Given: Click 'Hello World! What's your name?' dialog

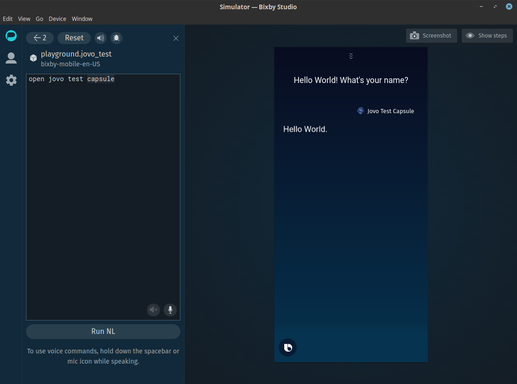Looking at the screenshot, I should tap(351, 80).
